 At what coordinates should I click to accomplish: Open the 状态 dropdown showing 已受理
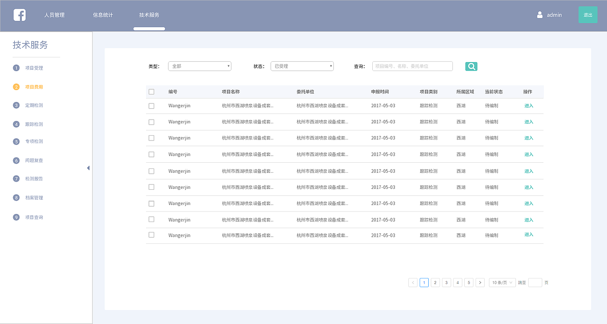coord(302,66)
